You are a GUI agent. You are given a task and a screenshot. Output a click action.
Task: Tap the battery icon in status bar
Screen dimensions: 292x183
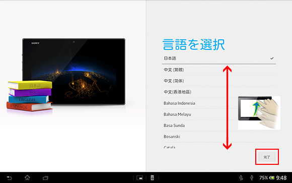pos(272,178)
